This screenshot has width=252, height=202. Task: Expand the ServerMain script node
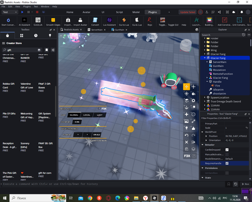pyautogui.click(x=207, y=62)
